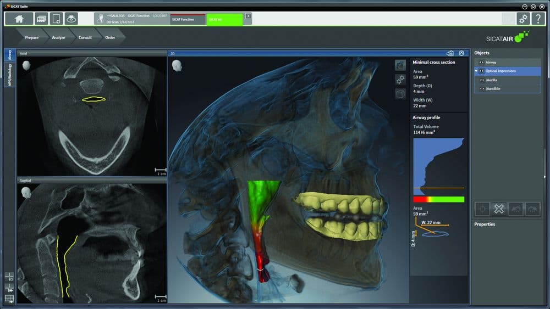The height and width of the screenshot is (309, 550).
Task: Click the red-green airway color scale bar
Action: pos(438,199)
